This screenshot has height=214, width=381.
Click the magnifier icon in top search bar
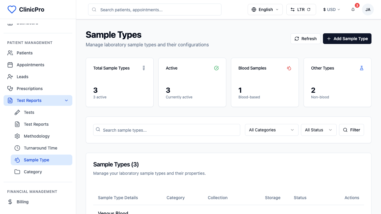pyautogui.click(x=94, y=10)
